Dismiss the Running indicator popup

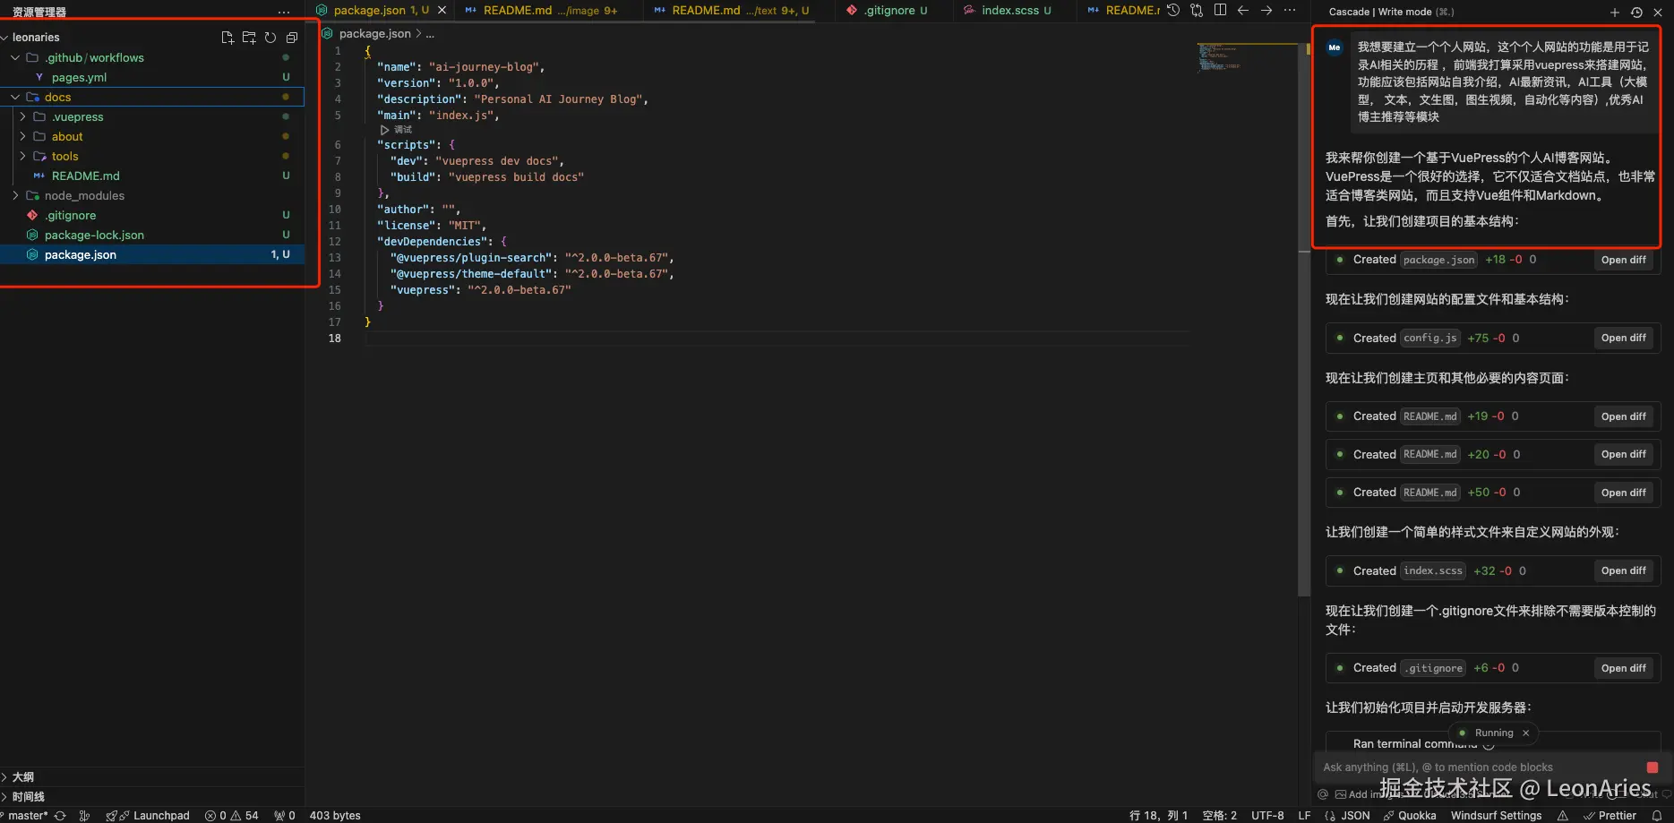click(1526, 733)
